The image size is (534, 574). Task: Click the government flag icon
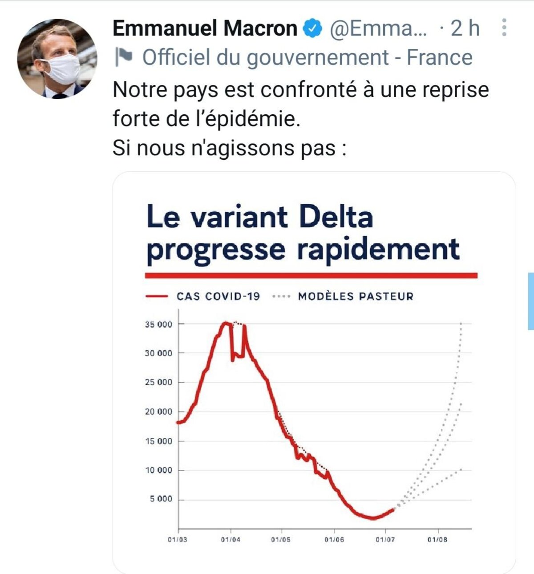123,57
